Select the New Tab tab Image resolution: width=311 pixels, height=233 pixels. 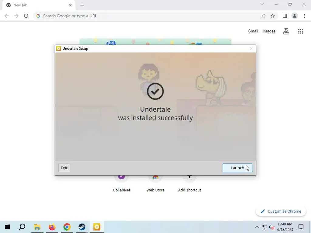click(x=39, y=5)
